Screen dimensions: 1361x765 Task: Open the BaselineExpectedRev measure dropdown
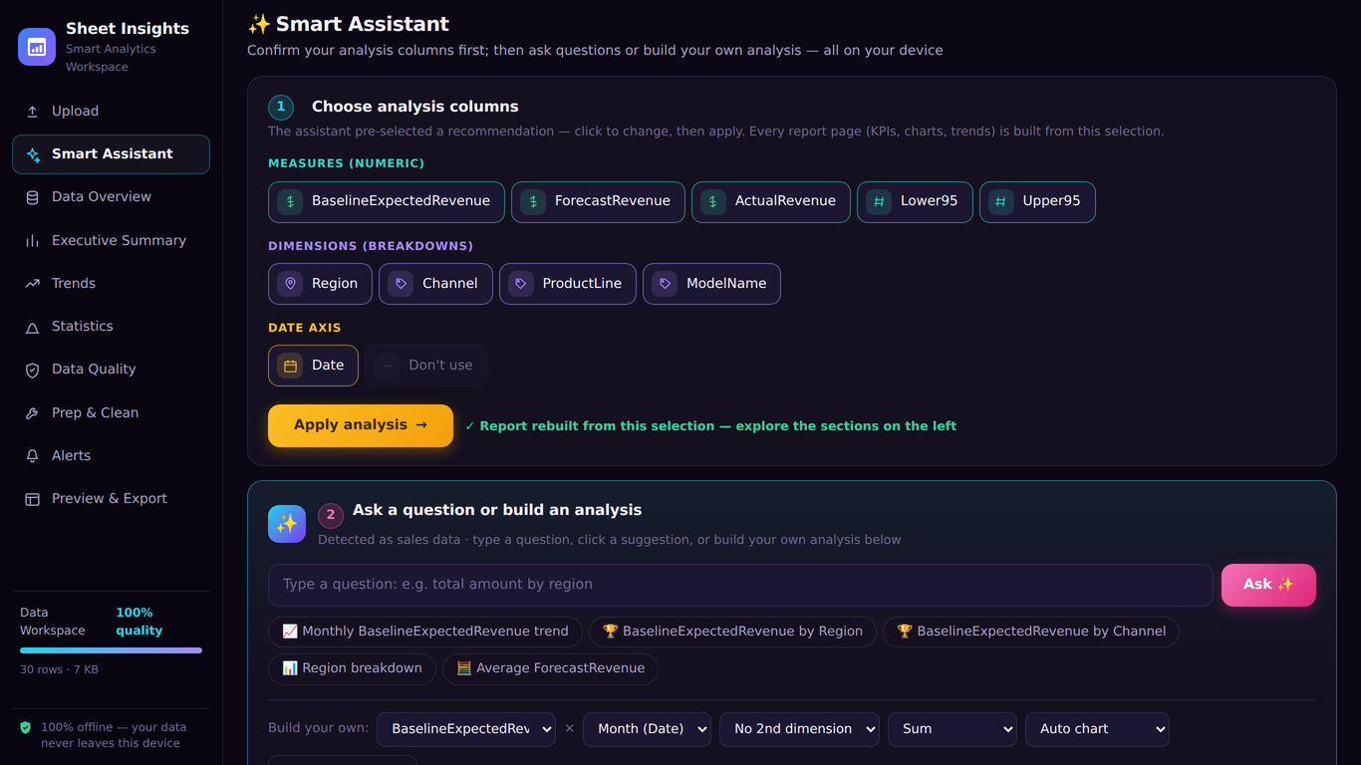[x=466, y=729]
